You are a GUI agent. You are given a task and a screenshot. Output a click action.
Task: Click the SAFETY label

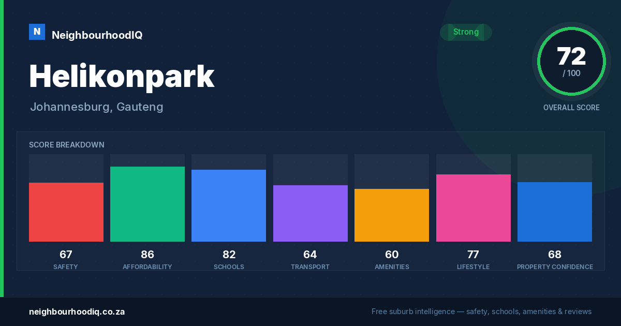click(66, 267)
